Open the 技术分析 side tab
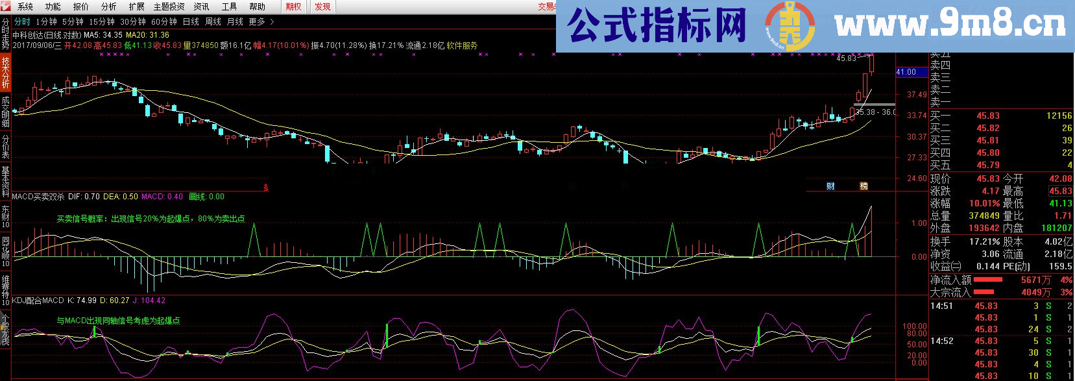1075x381 pixels. (5, 73)
